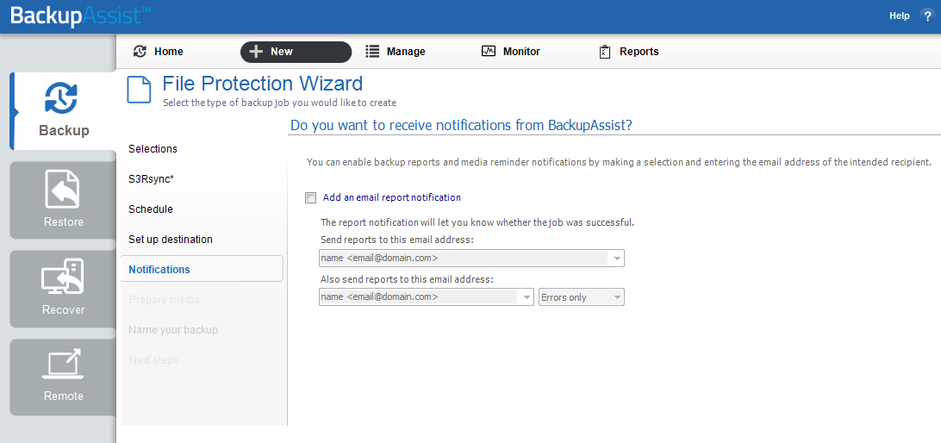Click the Next steps item
941x443 pixels.
(x=153, y=359)
